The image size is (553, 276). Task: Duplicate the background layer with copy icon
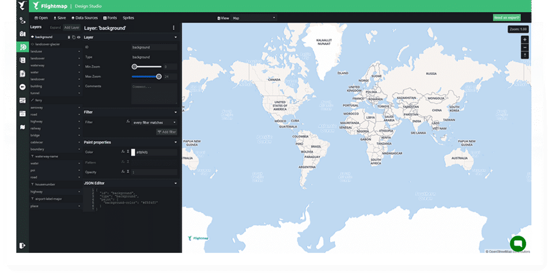point(74,37)
